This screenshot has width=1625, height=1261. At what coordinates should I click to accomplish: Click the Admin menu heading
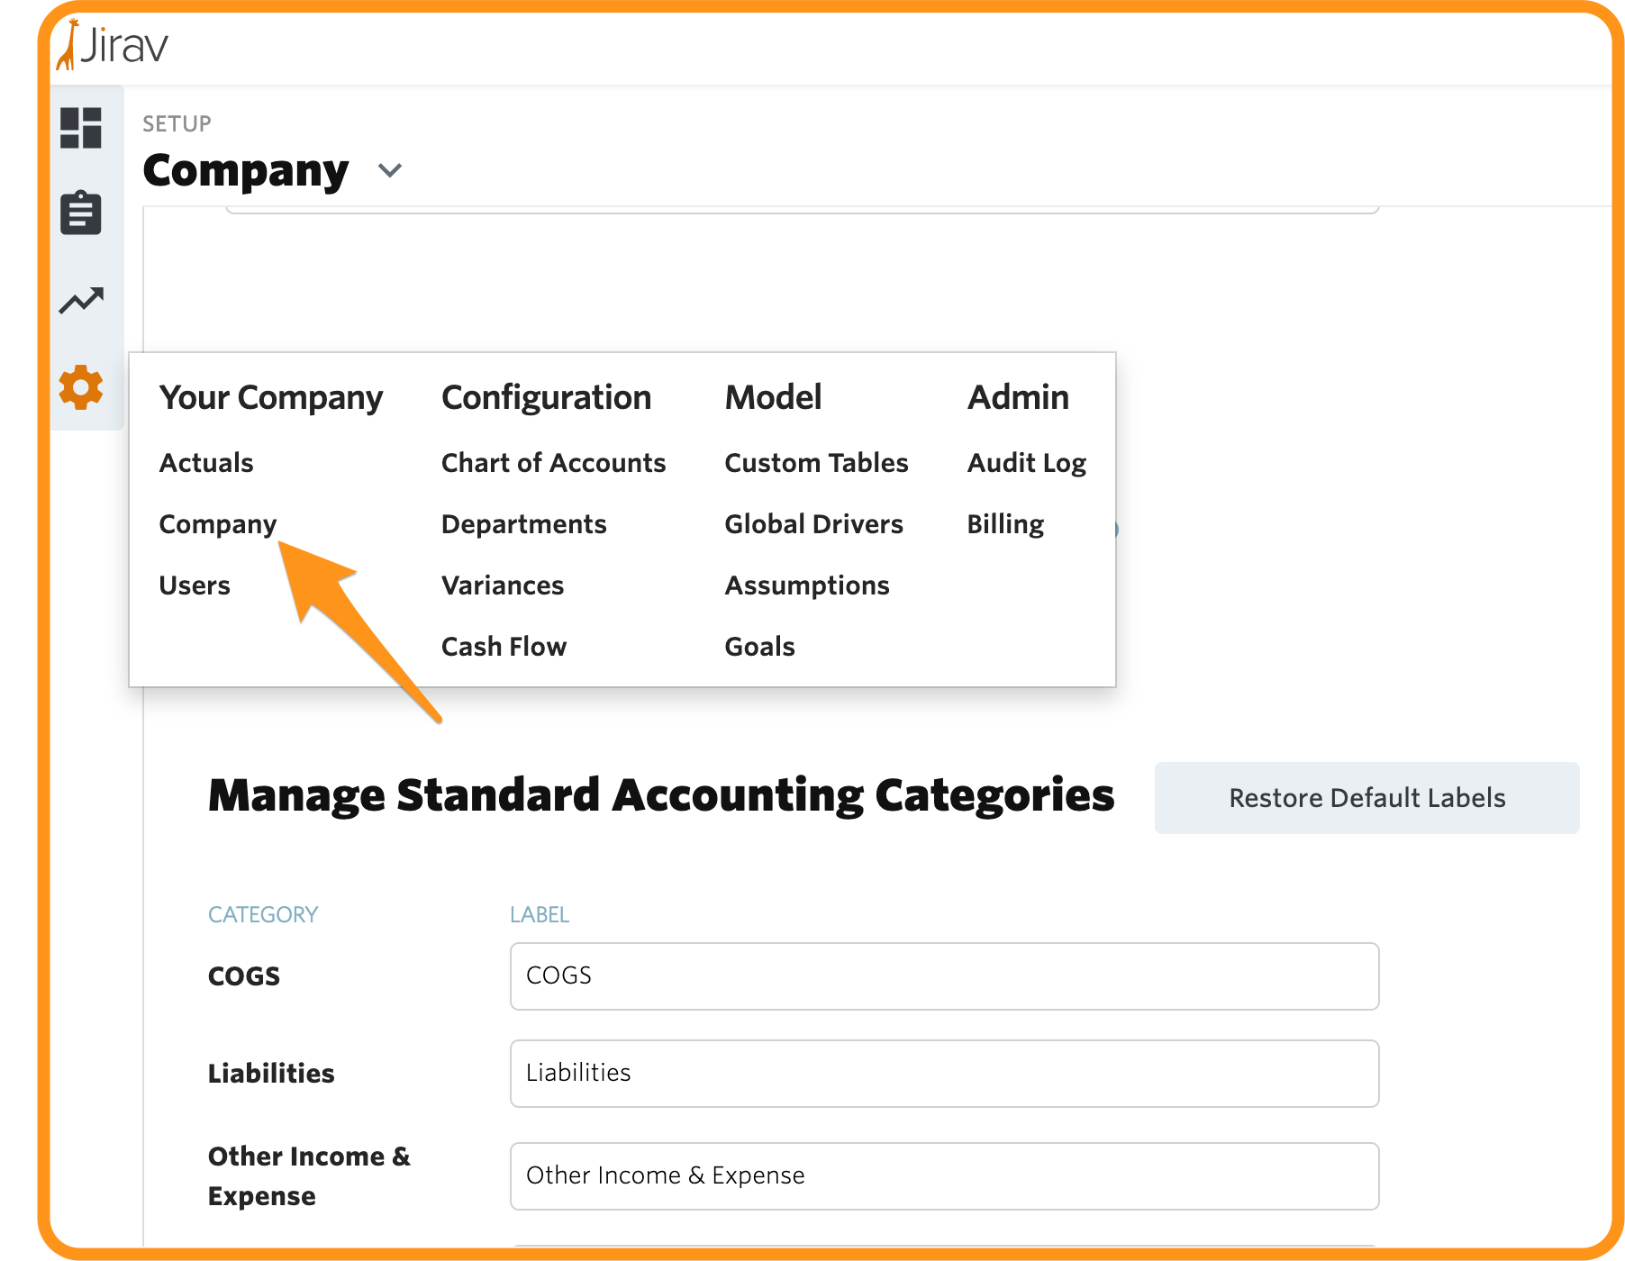(x=1018, y=397)
